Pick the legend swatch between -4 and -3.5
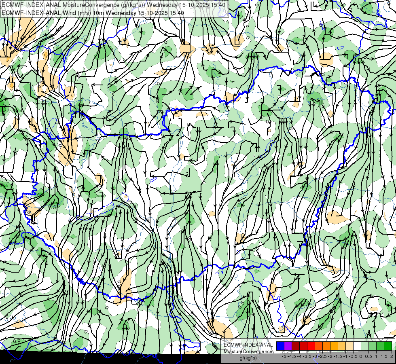Viewport: 396px width, 364px height. coord(303,346)
